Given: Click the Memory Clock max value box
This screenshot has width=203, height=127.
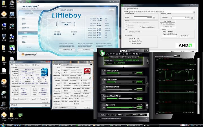Looking at the screenshot, I should 140,98.
